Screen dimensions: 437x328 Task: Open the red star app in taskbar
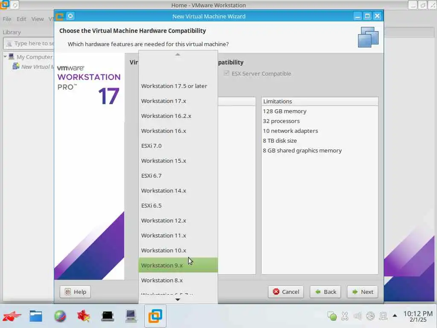(83, 316)
